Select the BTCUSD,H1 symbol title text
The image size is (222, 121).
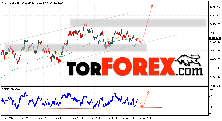[x=12, y=3]
